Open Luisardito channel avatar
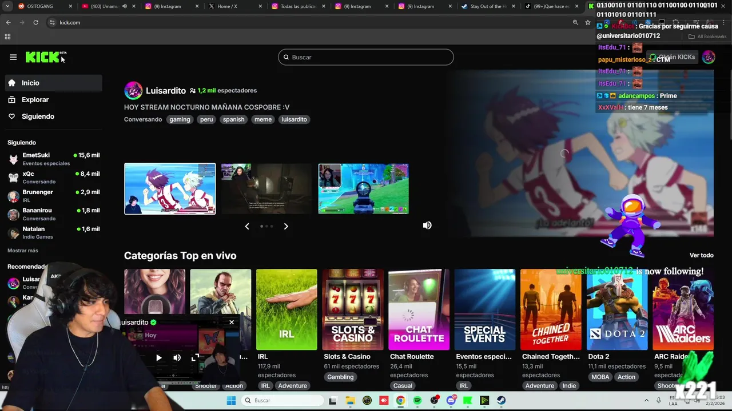The width and height of the screenshot is (732, 411). click(133, 91)
